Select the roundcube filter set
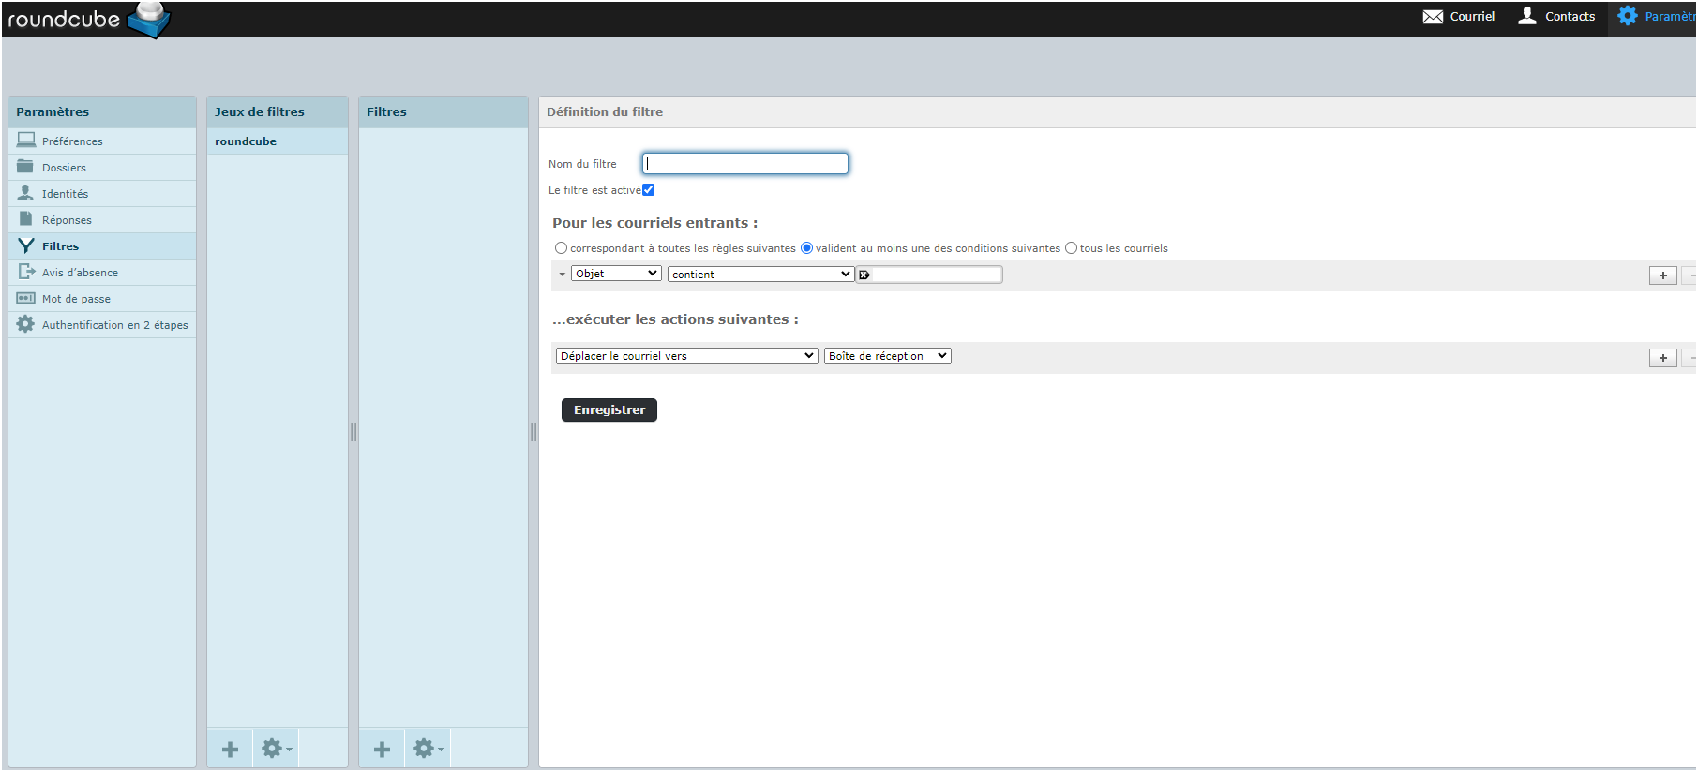Image resolution: width=1698 pixels, height=772 pixels. click(x=246, y=141)
